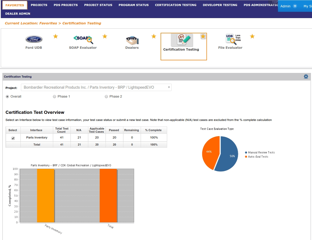Click the Test Case Evaluation Type title
Screen dimensions: 312x240
[x=217, y=129]
